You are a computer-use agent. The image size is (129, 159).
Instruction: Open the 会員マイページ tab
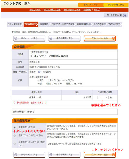[91, 5]
